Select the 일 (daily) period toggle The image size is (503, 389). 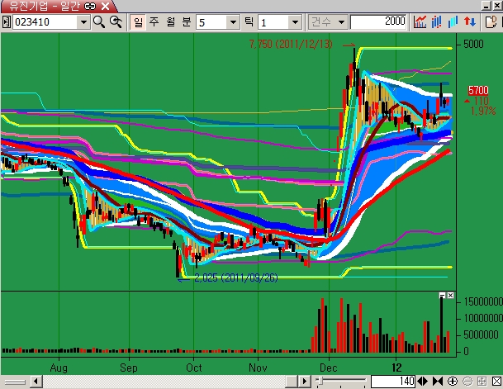137,21
